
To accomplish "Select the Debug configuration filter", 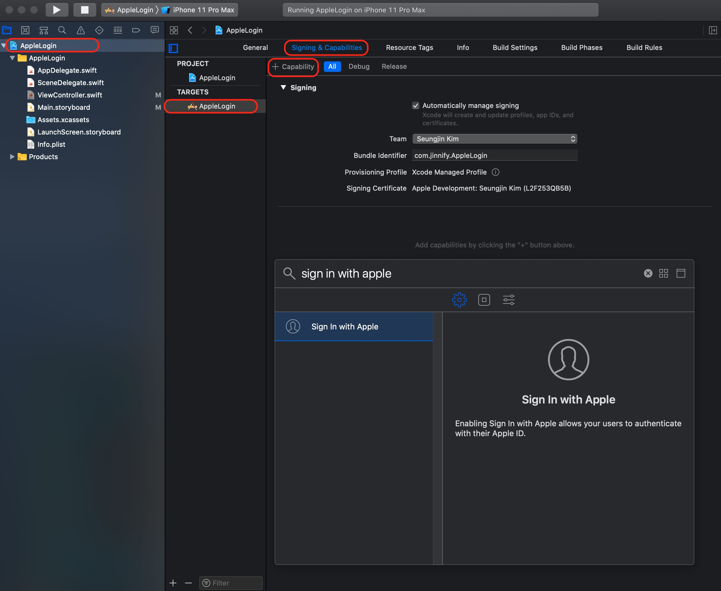I will click(x=359, y=66).
